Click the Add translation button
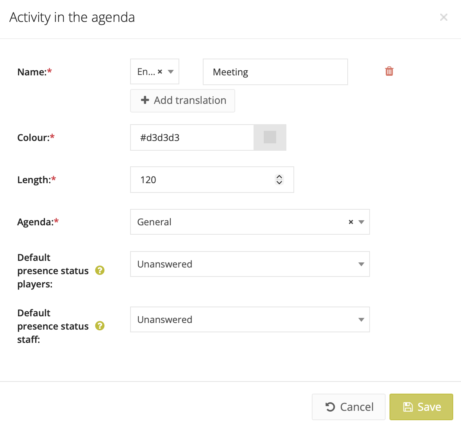This screenshot has width=461, height=428. [182, 100]
